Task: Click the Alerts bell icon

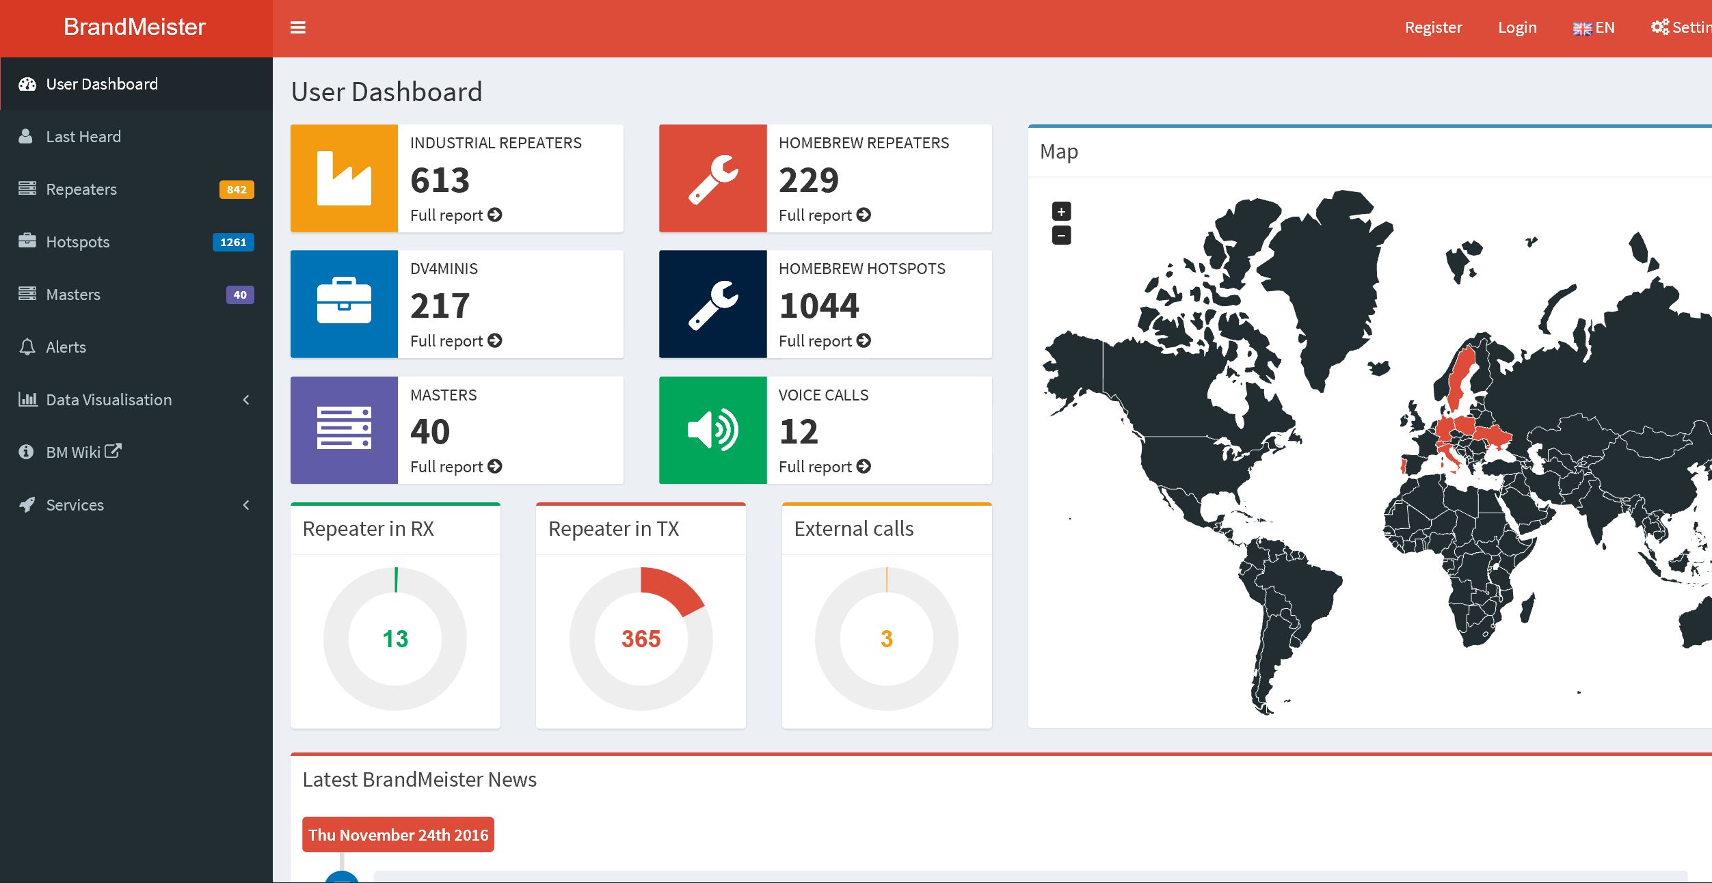Action: click(27, 347)
